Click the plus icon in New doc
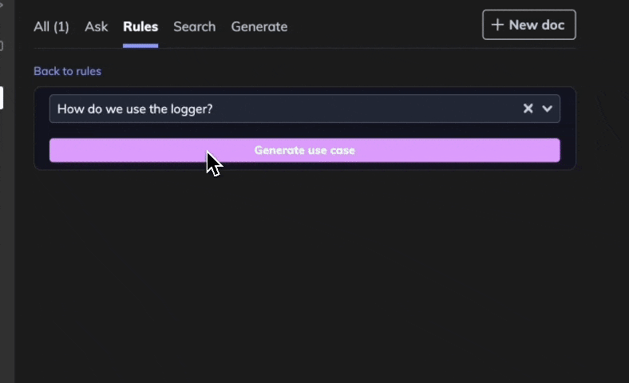The image size is (629, 383). click(x=497, y=25)
